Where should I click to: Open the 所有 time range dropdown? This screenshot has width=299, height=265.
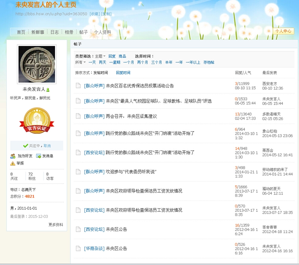(80, 62)
